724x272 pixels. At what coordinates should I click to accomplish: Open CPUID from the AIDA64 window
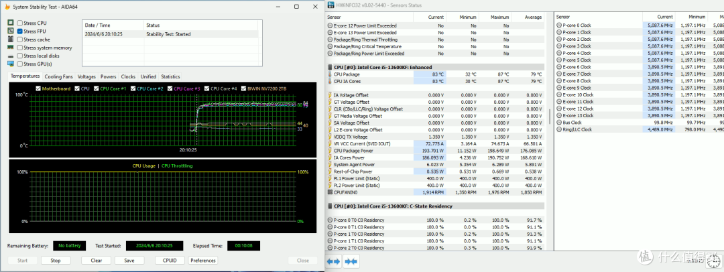point(170,261)
